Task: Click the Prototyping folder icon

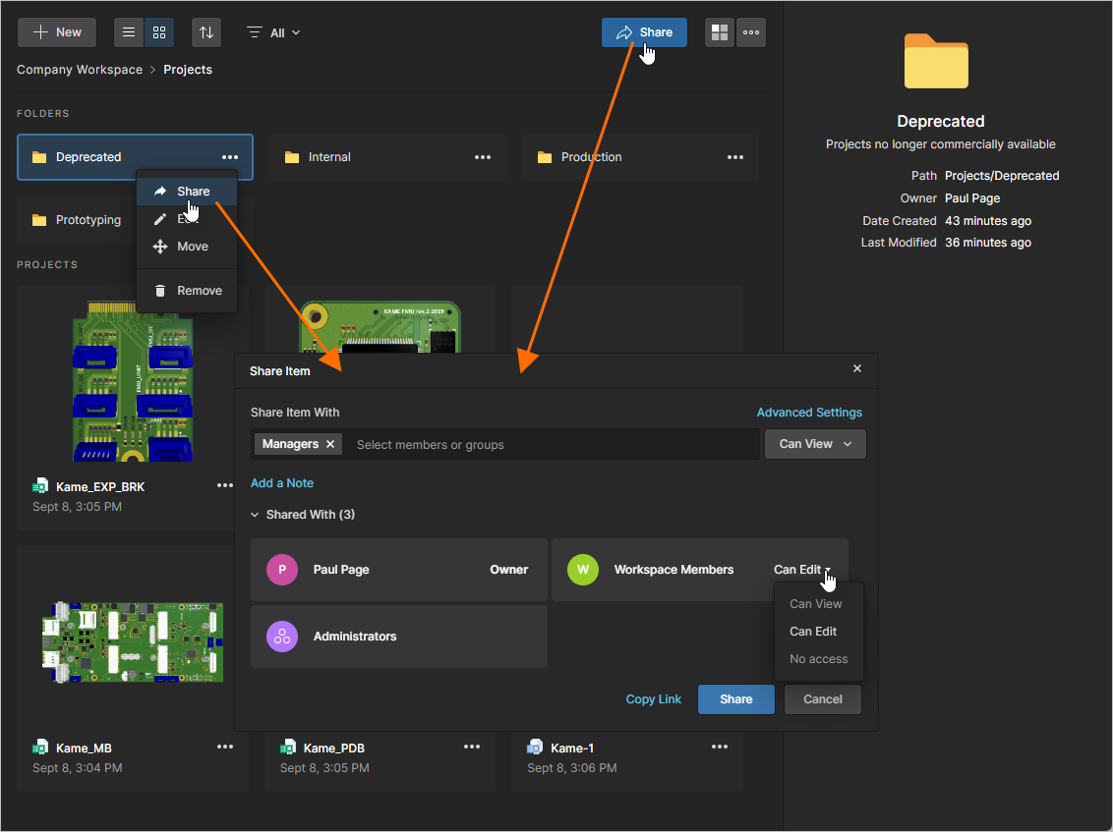Action: 39,220
